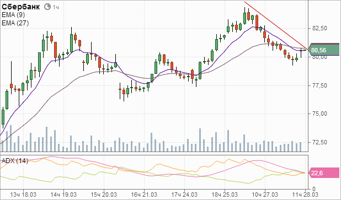Click the 75,00 price axis label
This screenshot has height=200, width=341.
tap(319, 113)
